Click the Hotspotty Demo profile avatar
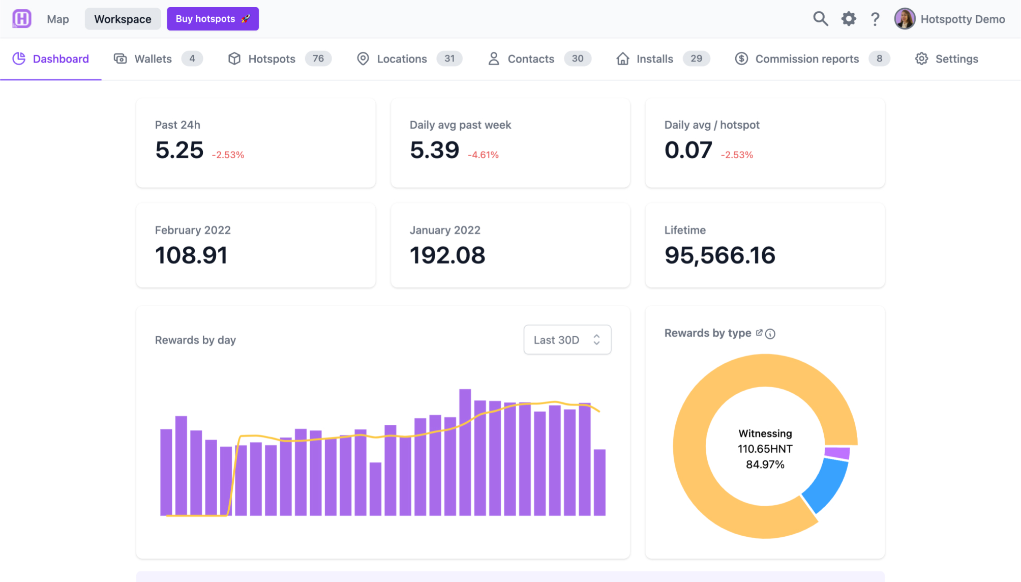 click(x=905, y=19)
